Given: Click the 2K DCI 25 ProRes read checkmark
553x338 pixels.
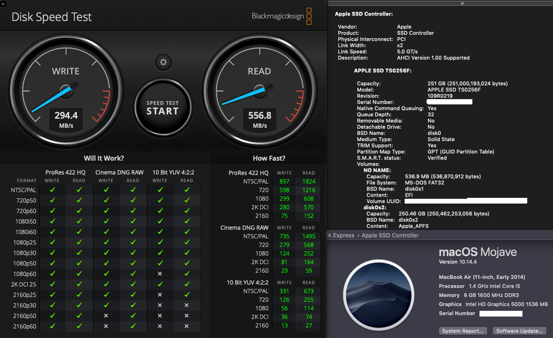Looking at the screenshot, I should (79, 284).
